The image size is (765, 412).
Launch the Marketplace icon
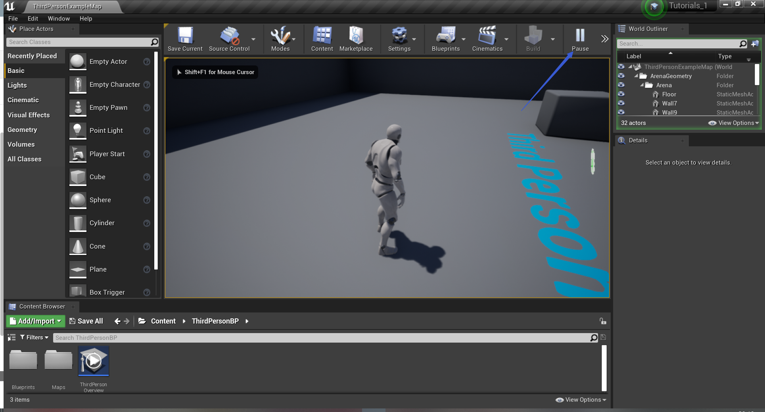[356, 39]
